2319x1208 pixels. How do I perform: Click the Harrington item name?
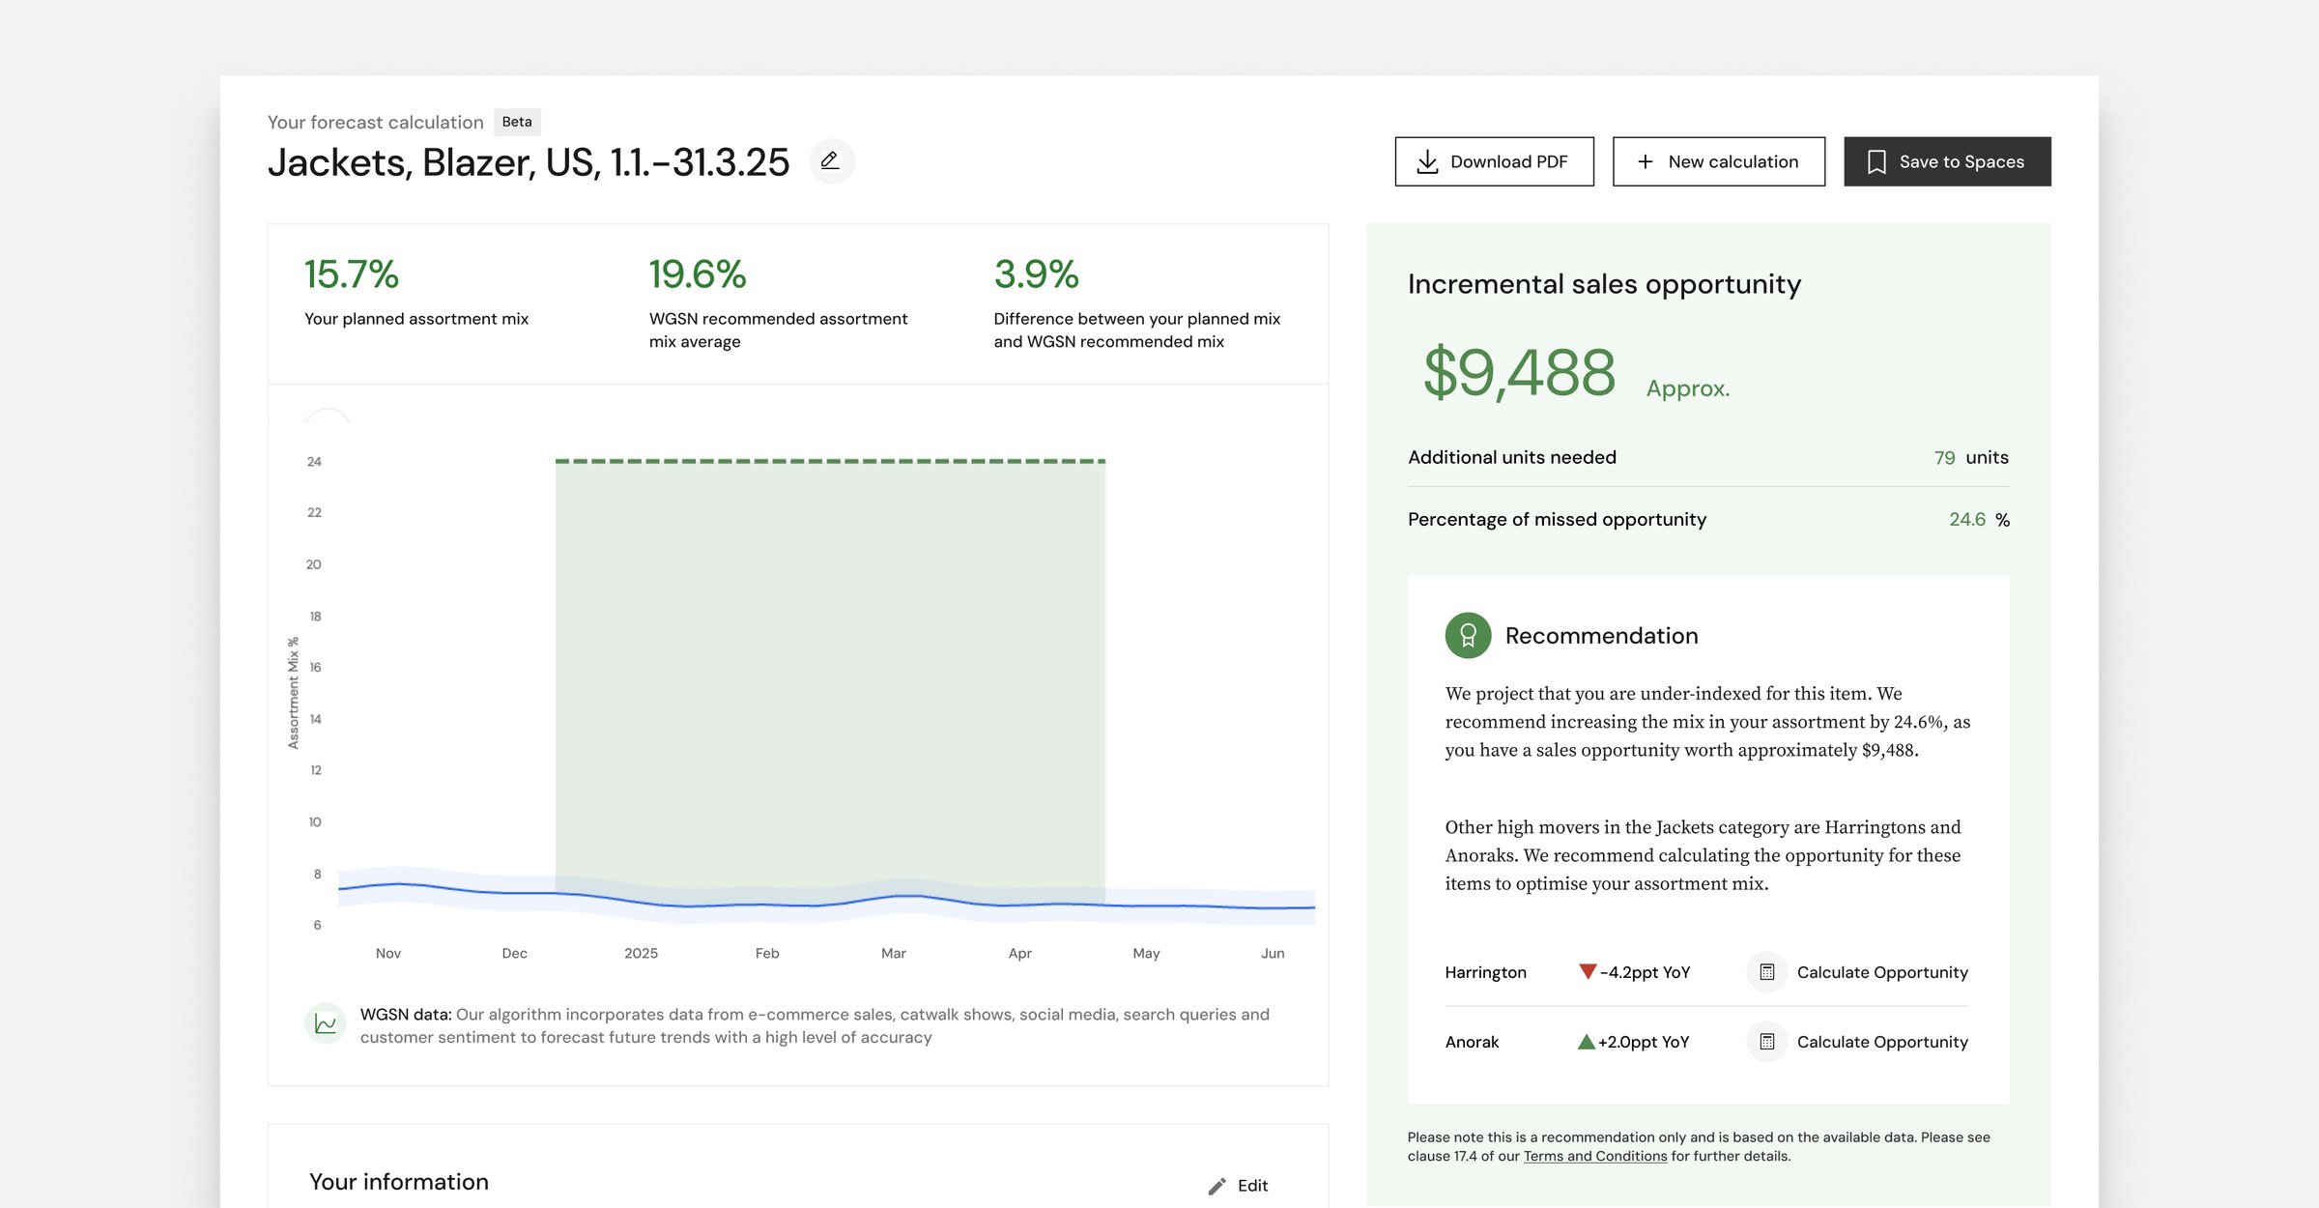coord(1485,972)
